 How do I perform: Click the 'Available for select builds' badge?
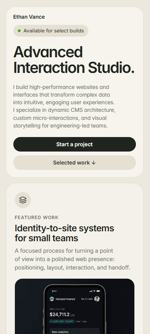click(51, 31)
